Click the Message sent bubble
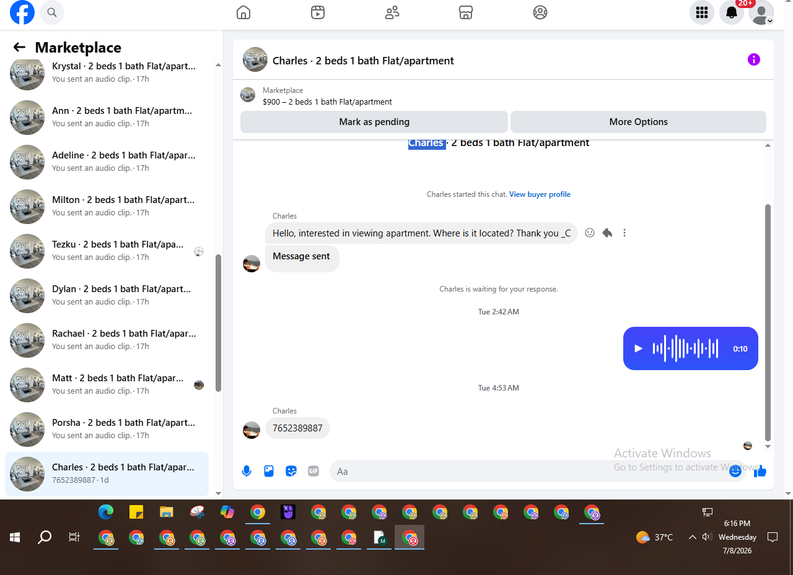793x575 pixels. coord(302,256)
